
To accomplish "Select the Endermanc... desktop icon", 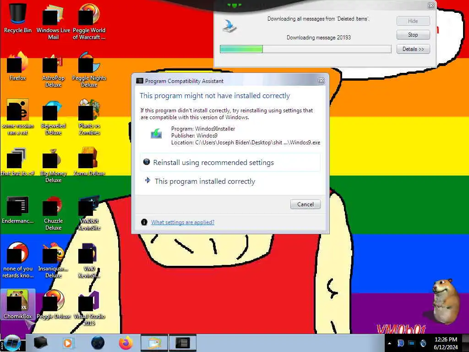I will 18,209.
